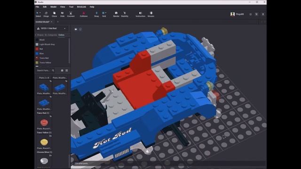
Task: Open the Mosaic tool
Action: (x=151, y=15)
